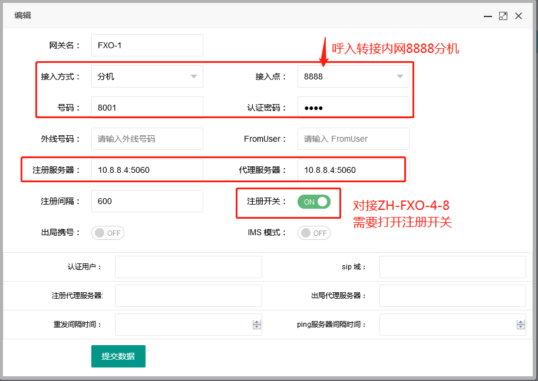The image size is (538, 381).
Task: Enable the IMS 模式 toggle
Action: (x=314, y=233)
